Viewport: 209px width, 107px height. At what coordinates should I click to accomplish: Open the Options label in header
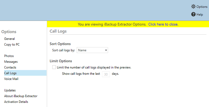point(202,7)
